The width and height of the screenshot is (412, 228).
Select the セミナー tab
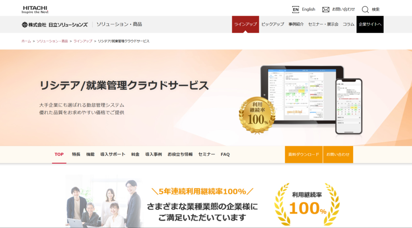click(206, 154)
